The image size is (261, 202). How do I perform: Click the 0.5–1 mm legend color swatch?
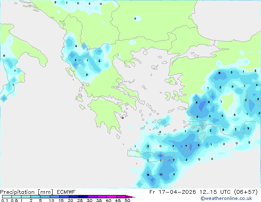point(16,197)
